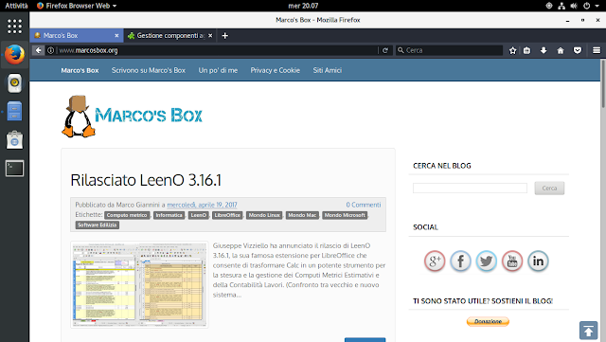This screenshot has height=342, width=606.
Task: Open the accessibility tray icon
Action: pos(549,6)
